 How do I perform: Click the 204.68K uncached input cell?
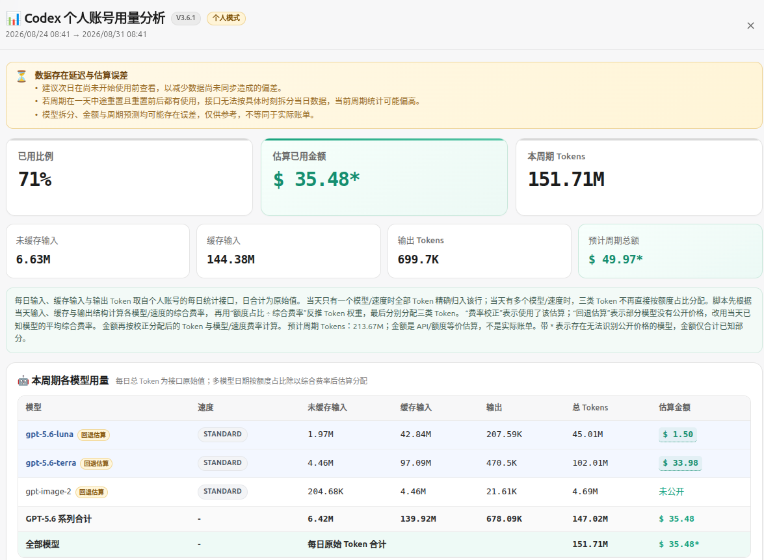(x=326, y=492)
